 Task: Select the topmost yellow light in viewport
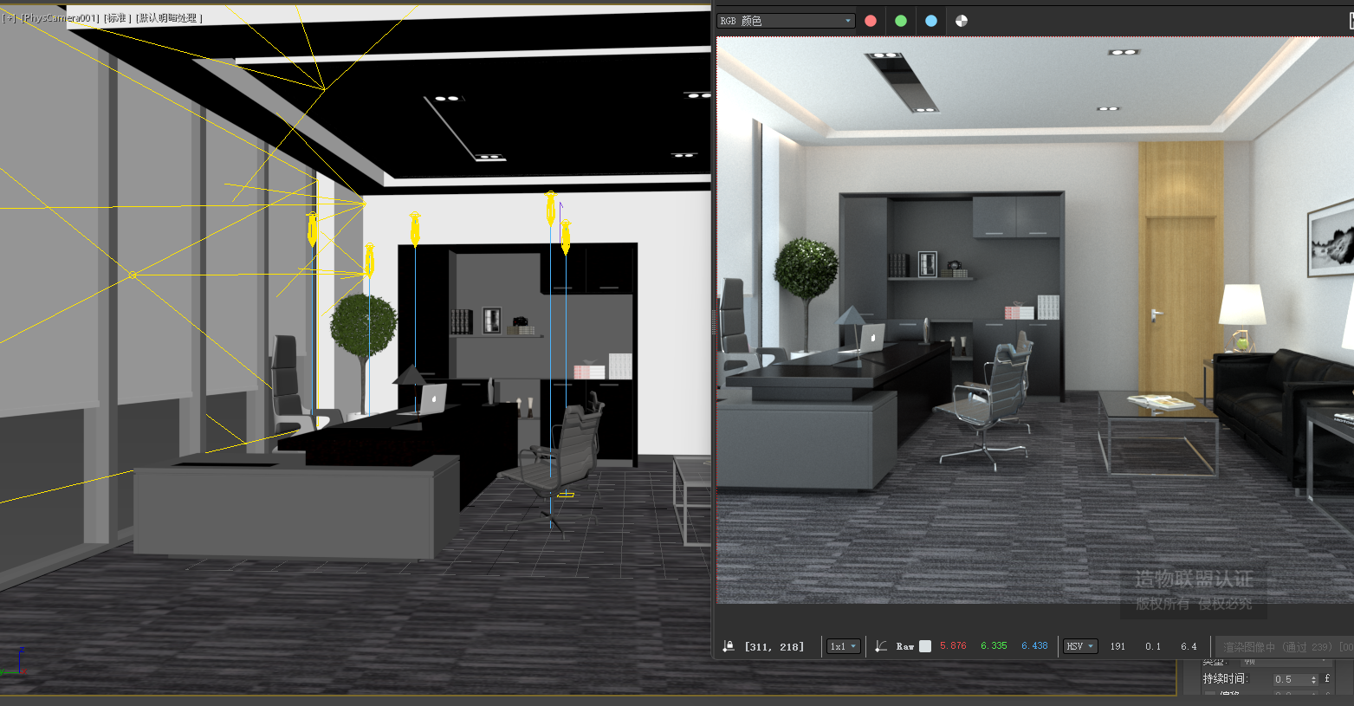pos(550,207)
